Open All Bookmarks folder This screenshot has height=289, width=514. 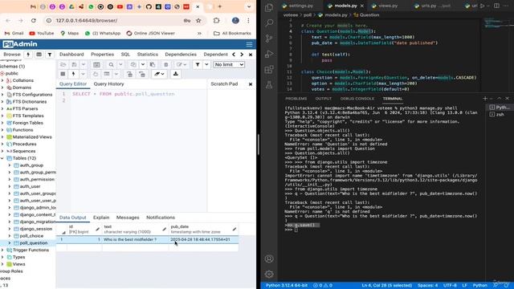(232, 33)
